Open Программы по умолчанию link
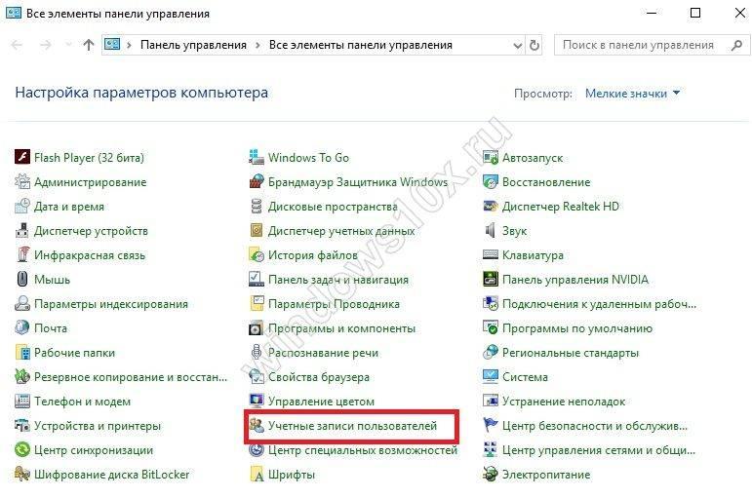The height and width of the screenshot is (498, 752). point(577,327)
